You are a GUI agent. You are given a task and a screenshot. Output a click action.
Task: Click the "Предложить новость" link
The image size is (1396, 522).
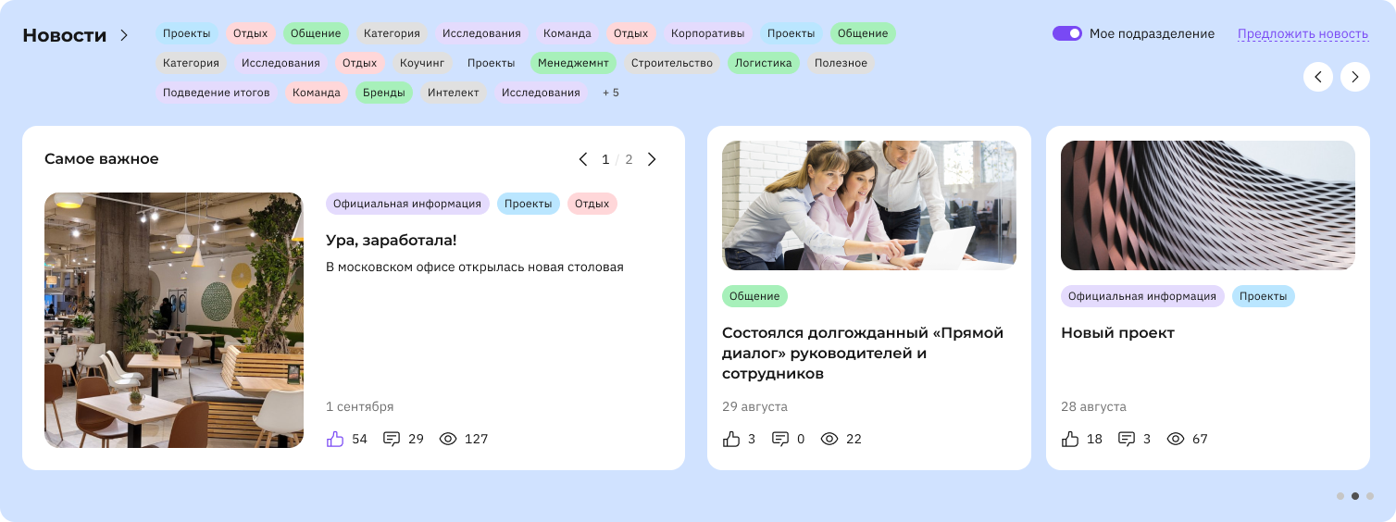[x=1303, y=34]
